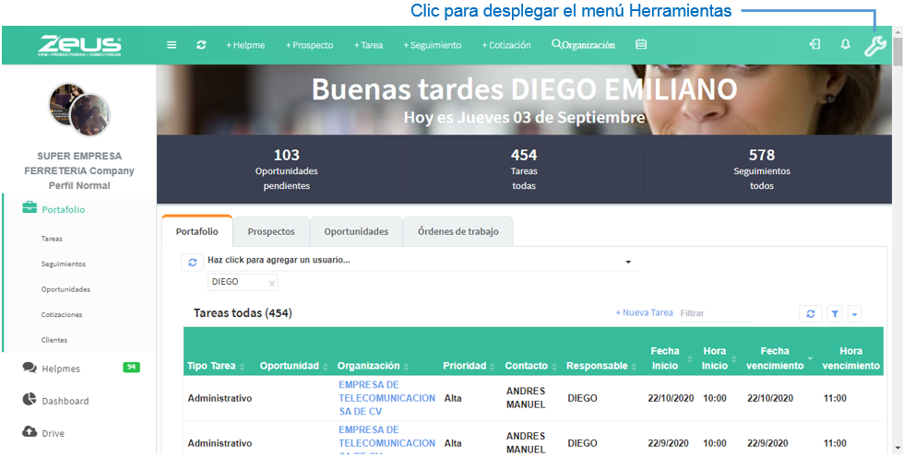The height and width of the screenshot is (457, 903).
Task: Toggle the hamburger sidebar menu
Action: pos(172,45)
